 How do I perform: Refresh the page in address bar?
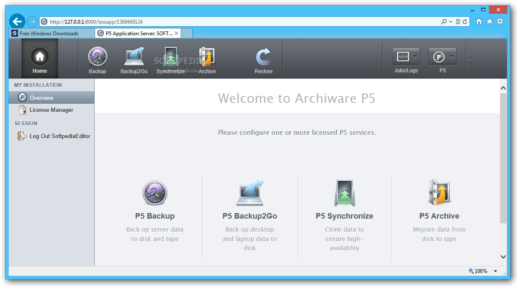(465, 22)
